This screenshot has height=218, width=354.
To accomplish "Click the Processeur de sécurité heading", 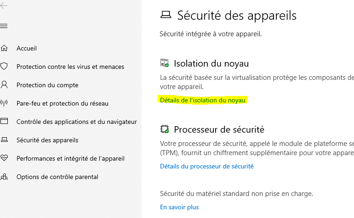I will (x=219, y=129).
